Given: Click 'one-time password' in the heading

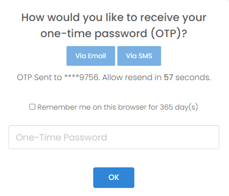Looking at the screenshot, I should click(94, 34).
